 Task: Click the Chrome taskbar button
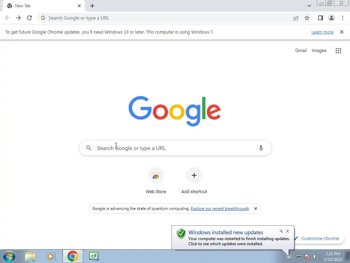[x=73, y=256]
